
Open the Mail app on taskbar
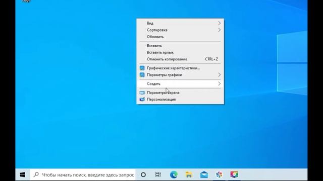pyautogui.click(x=204, y=174)
